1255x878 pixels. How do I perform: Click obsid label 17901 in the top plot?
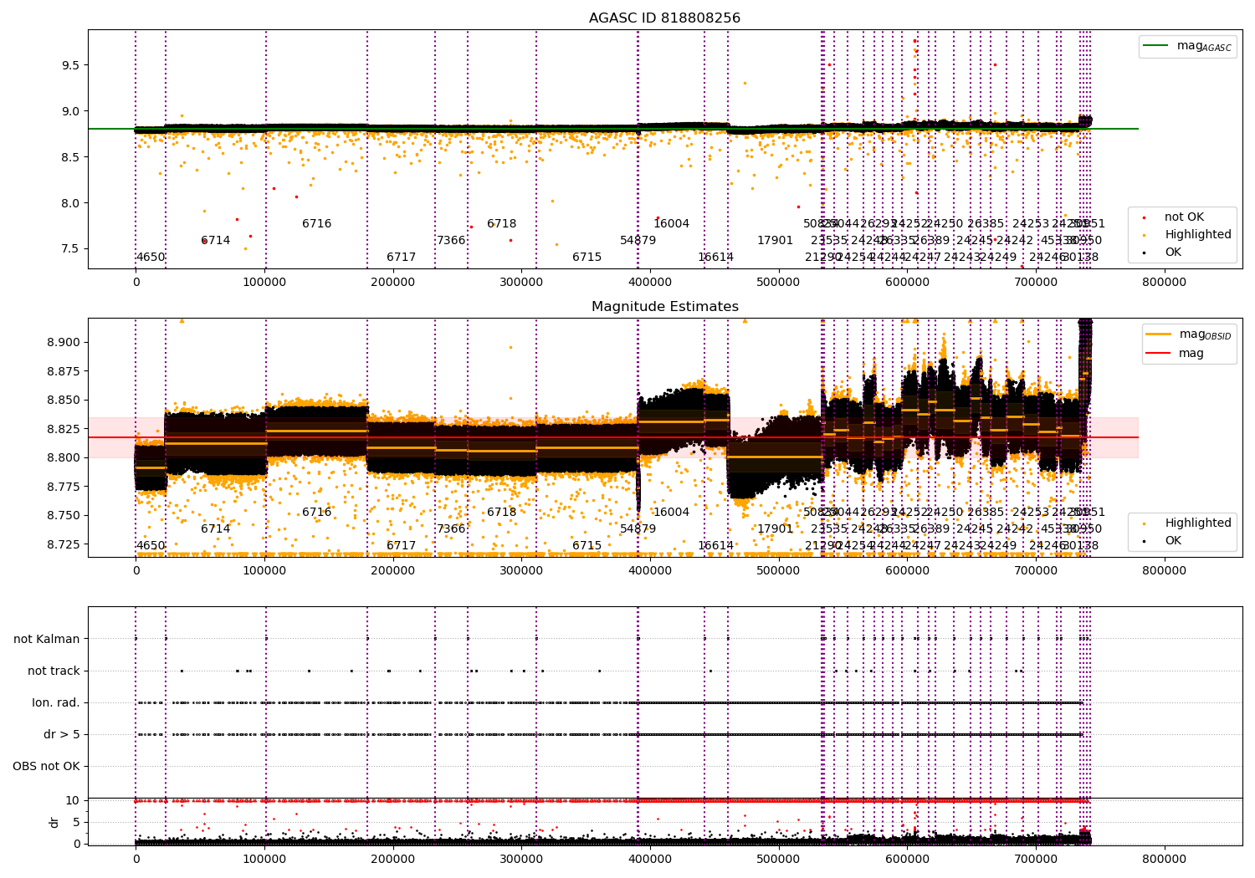click(776, 241)
